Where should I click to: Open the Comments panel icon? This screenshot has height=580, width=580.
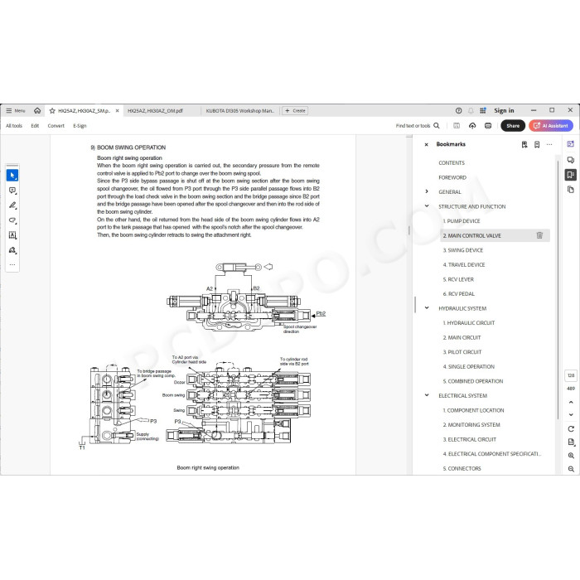click(570, 160)
